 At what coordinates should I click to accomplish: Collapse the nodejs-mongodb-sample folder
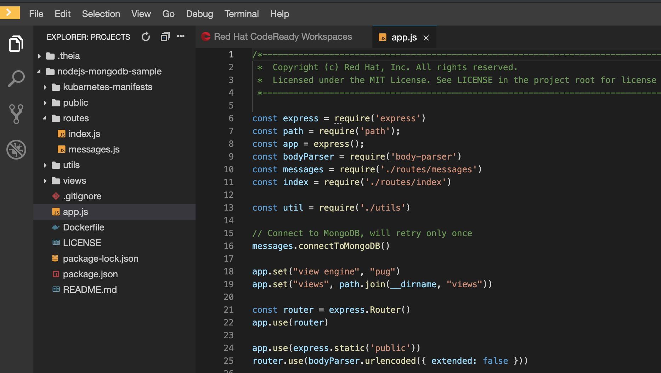pyautogui.click(x=39, y=71)
